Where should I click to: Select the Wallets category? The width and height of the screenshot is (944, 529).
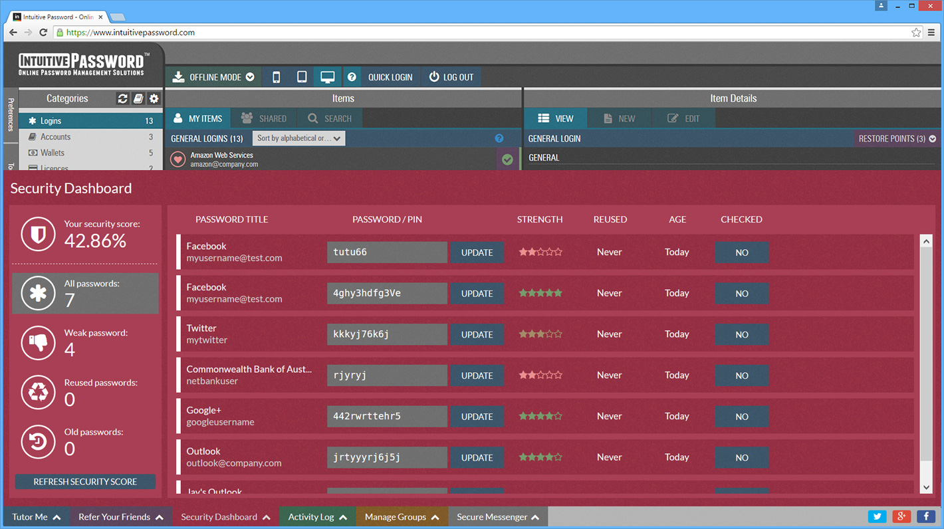(90, 153)
